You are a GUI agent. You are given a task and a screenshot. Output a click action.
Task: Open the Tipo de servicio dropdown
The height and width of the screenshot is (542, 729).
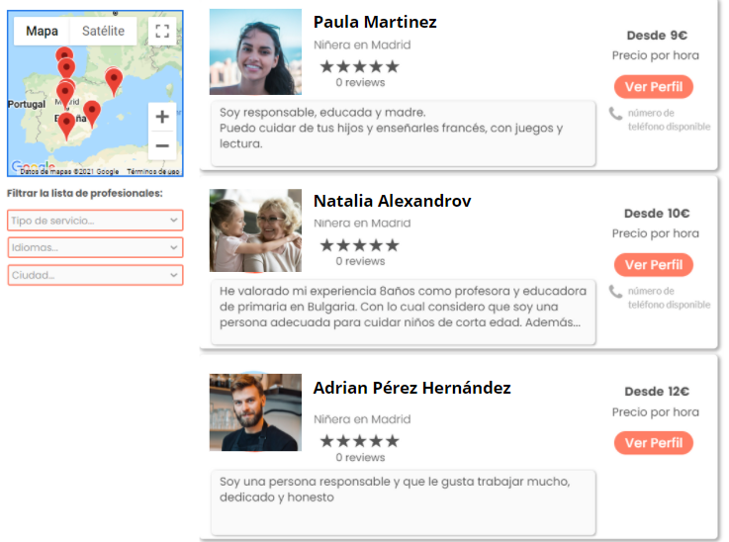point(95,221)
